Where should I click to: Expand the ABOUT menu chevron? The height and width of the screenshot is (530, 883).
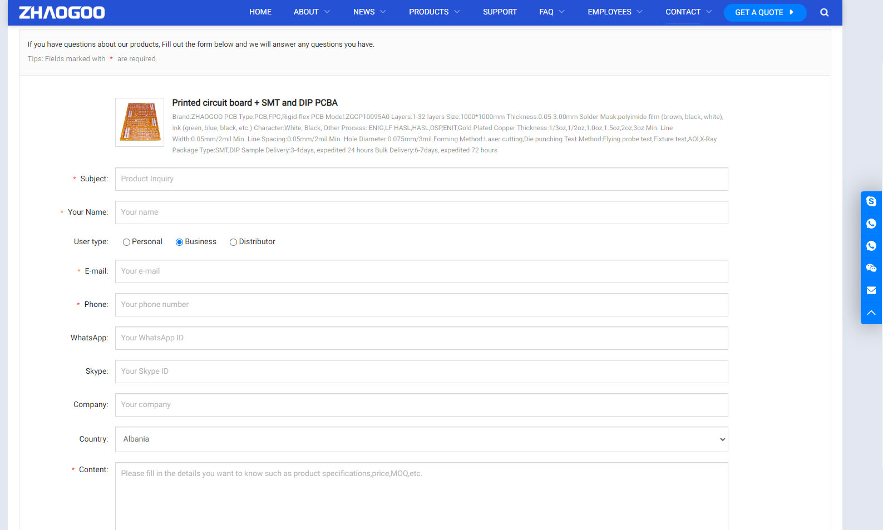pos(327,12)
